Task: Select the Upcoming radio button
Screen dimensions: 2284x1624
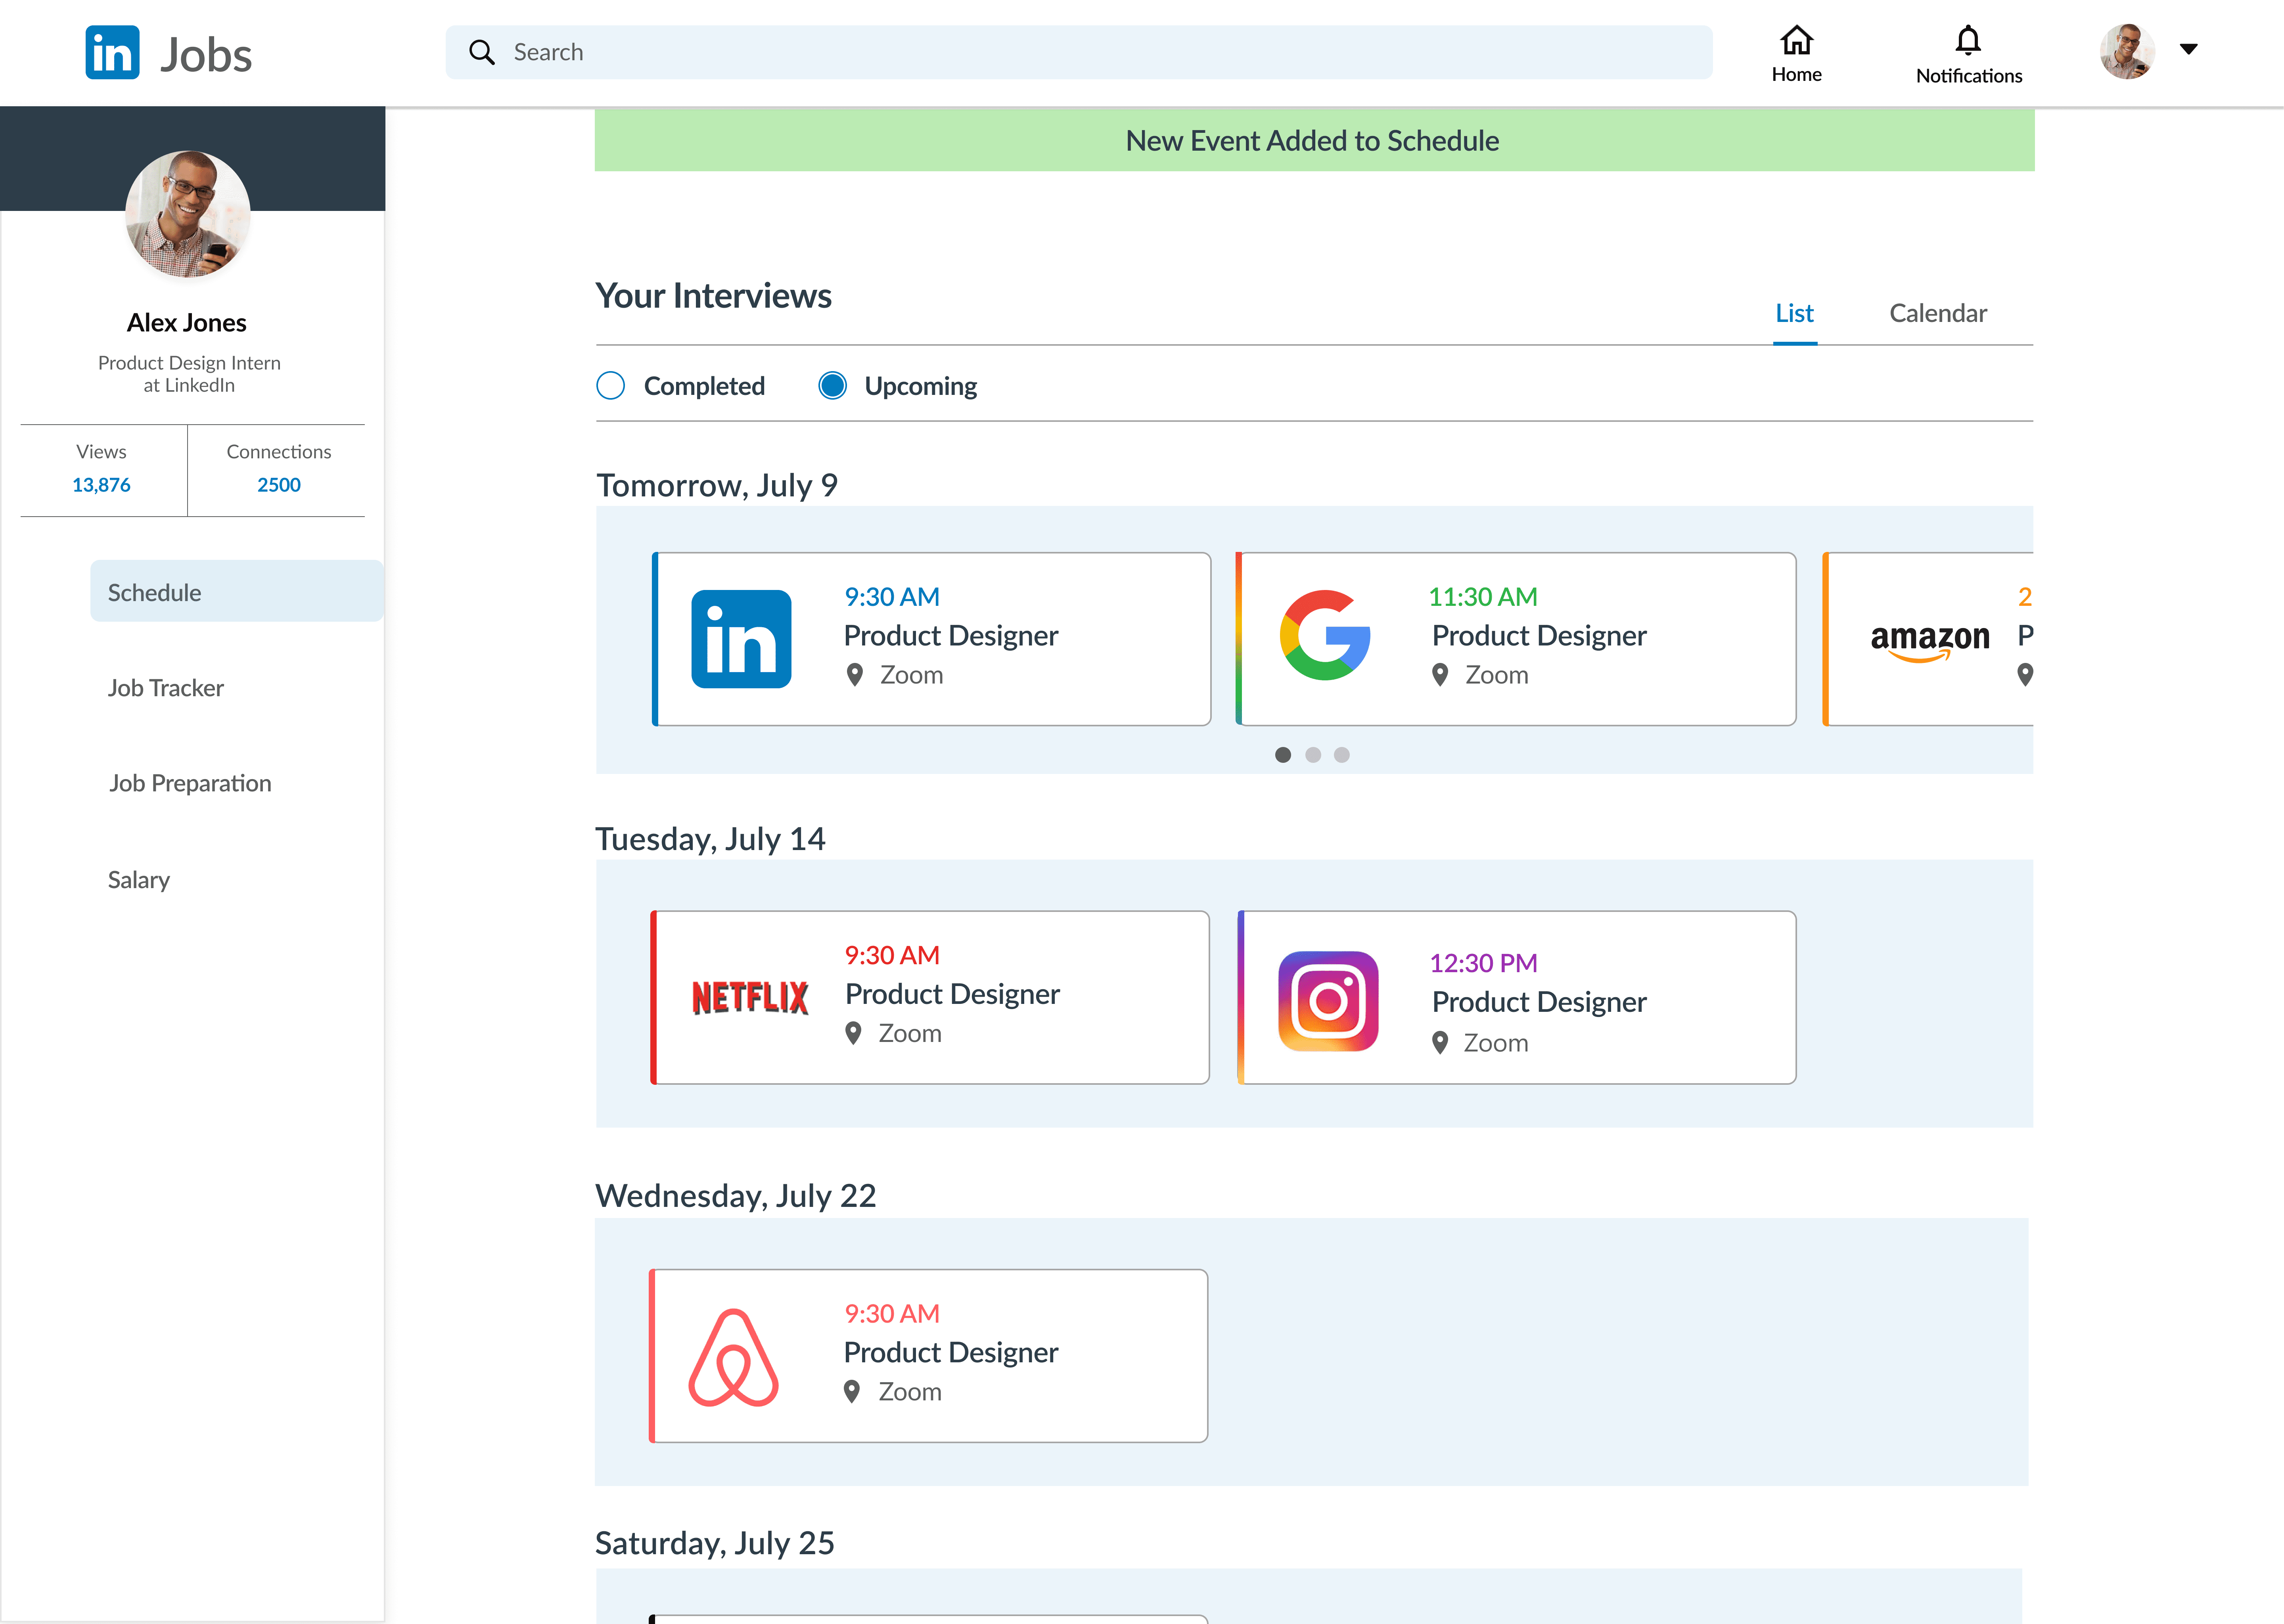Action: coord(832,386)
